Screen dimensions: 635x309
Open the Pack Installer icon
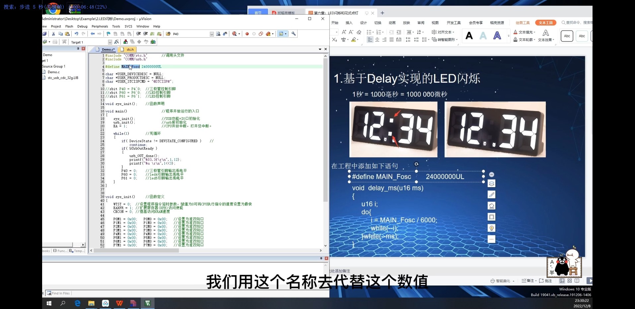pos(153,42)
